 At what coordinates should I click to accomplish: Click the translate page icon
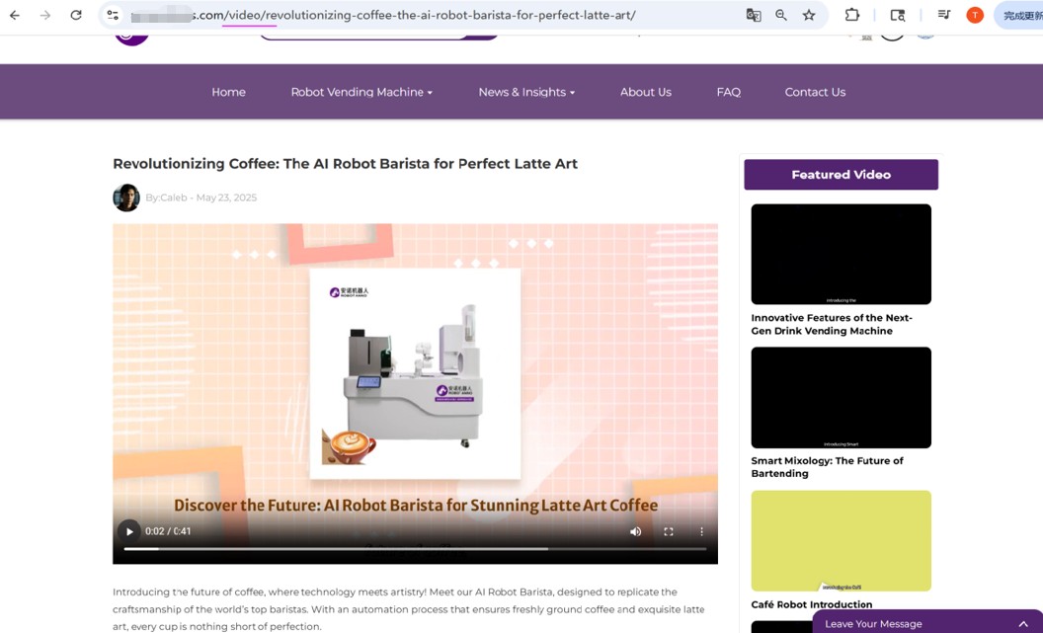coord(754,15)
